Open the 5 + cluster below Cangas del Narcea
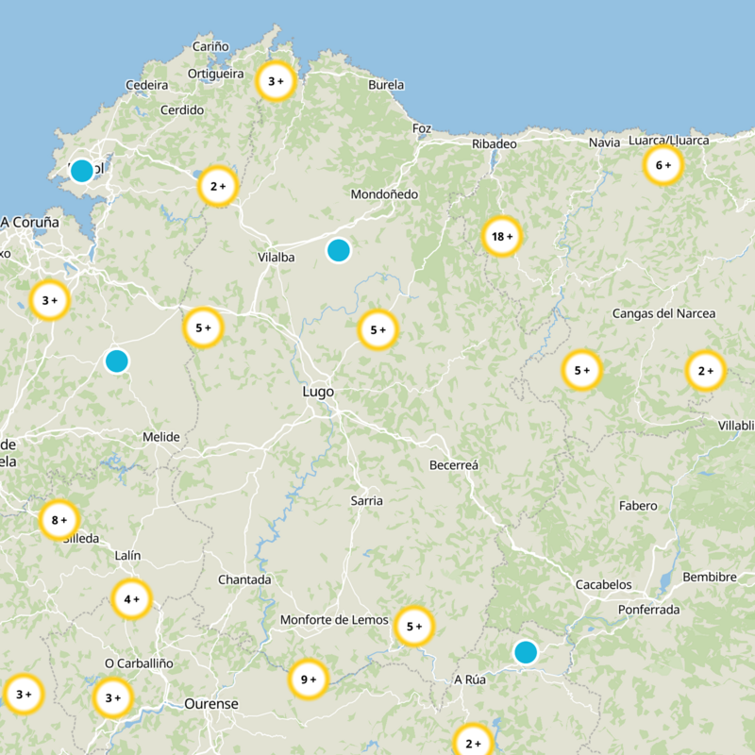 (x=581, y=370)
